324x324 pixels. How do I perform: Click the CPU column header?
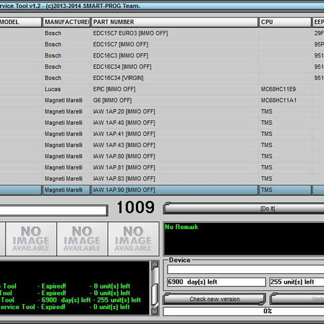[285, 22]
